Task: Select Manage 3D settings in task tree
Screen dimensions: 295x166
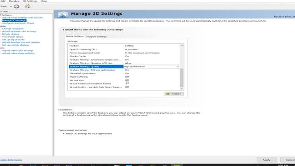Action: pos(14,20)
